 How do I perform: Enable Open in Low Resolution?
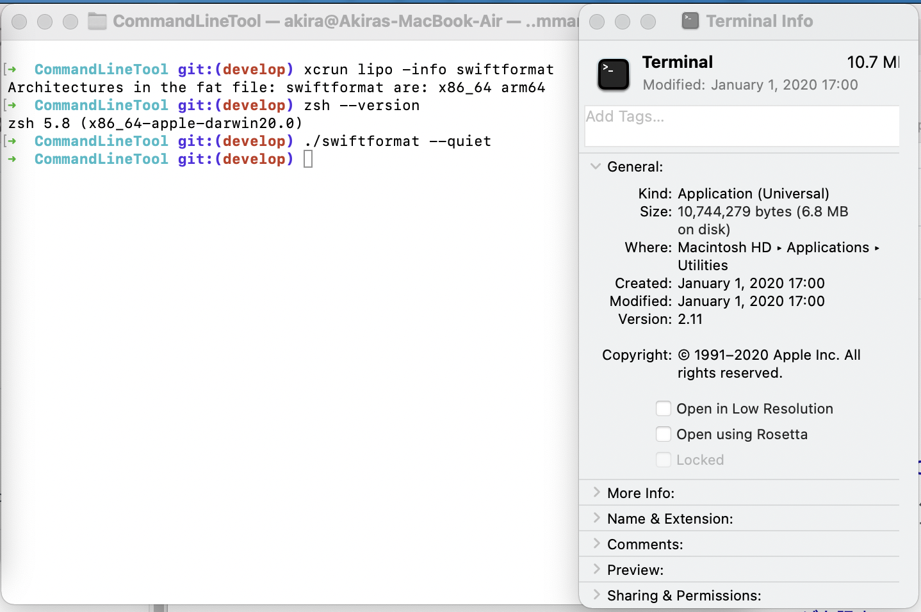[664, 408]
